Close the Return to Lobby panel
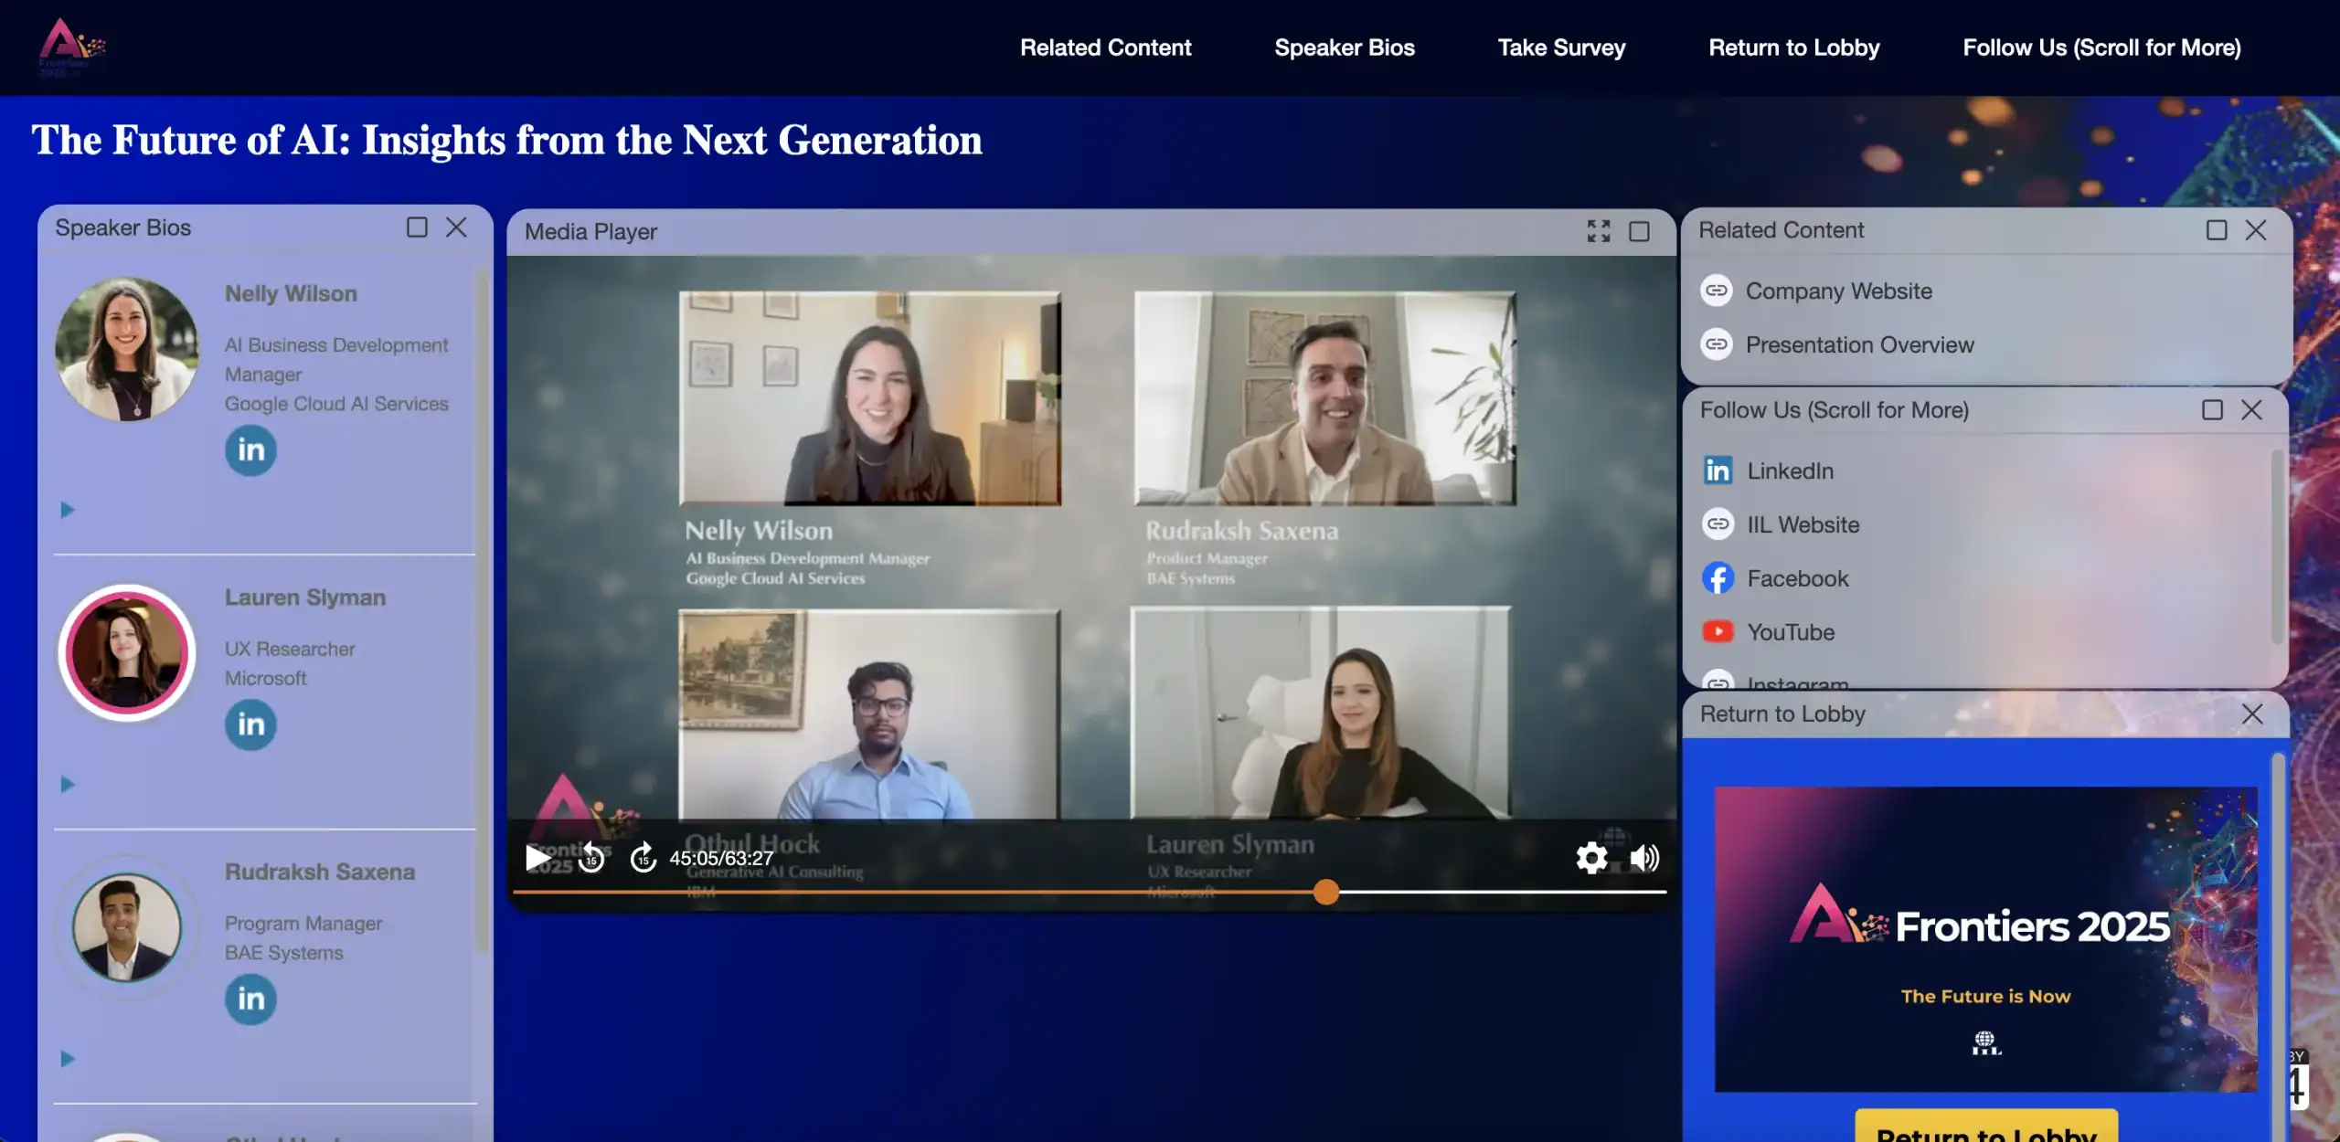The height and width of the screenshot is (1142, 2340). 2252,714
